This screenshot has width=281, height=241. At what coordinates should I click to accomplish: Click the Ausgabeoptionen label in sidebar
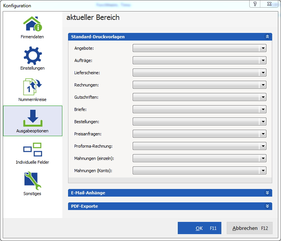coord(32,131)
